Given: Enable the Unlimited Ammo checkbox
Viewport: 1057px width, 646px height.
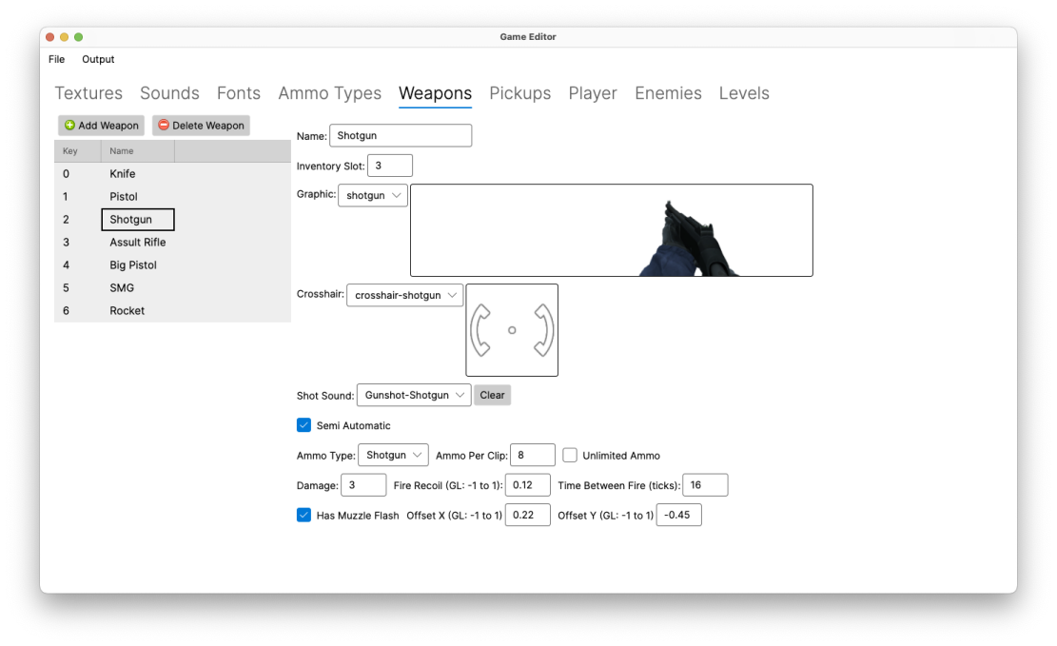Looking at the screenshot, I should tap(570, 455).
